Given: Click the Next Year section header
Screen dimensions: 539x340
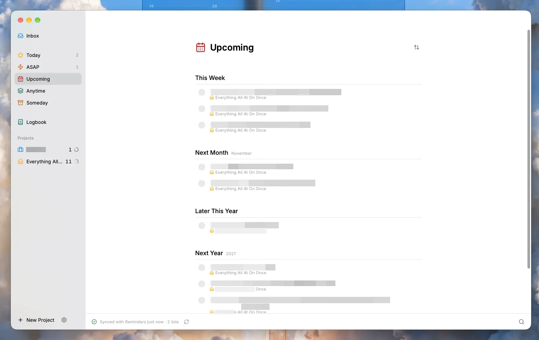Looking at the screenshot, I should 209,253.
